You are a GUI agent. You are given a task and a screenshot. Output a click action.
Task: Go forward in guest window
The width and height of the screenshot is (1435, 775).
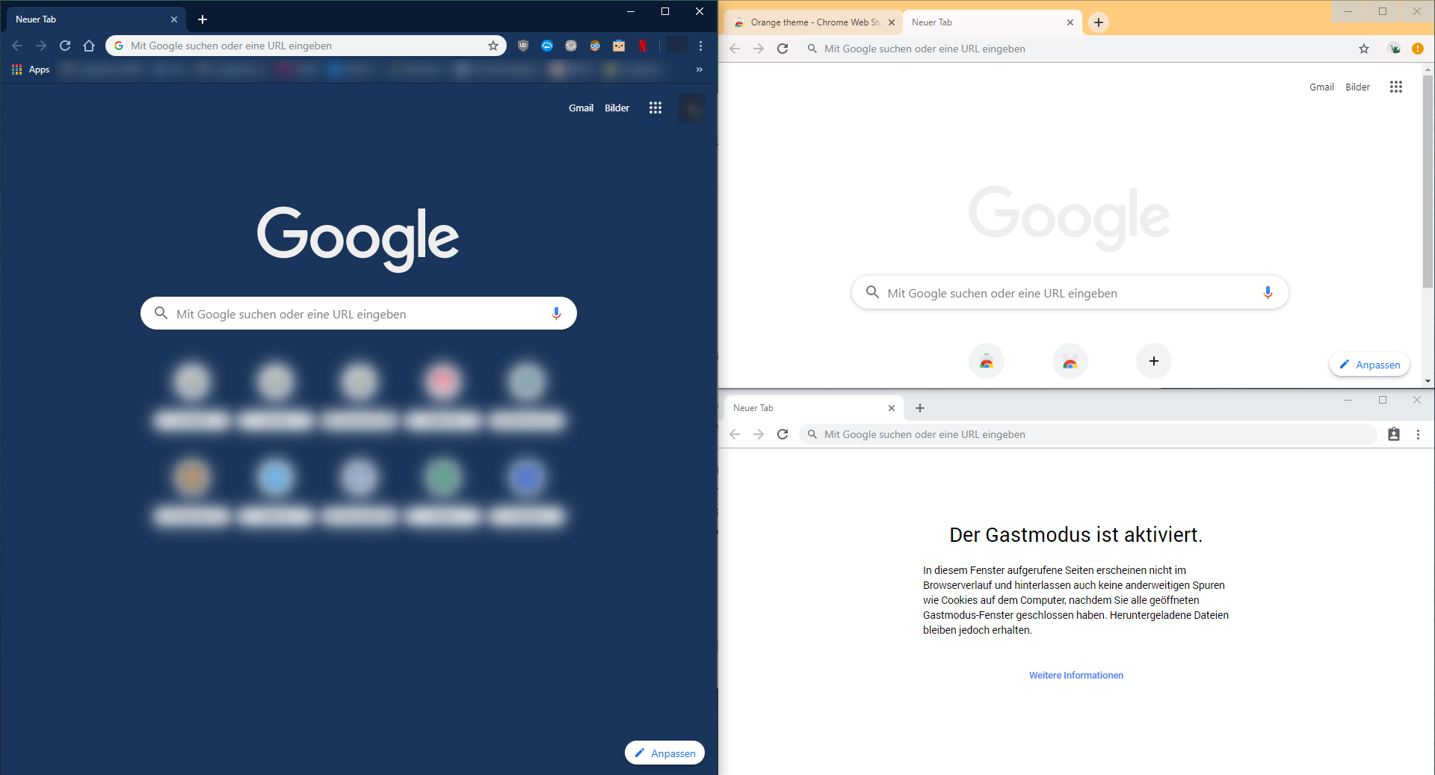click(759, 434)
